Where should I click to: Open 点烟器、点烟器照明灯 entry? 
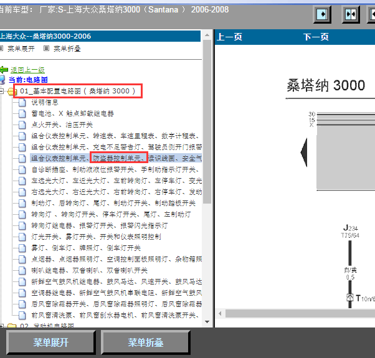(x=116, y=259)
